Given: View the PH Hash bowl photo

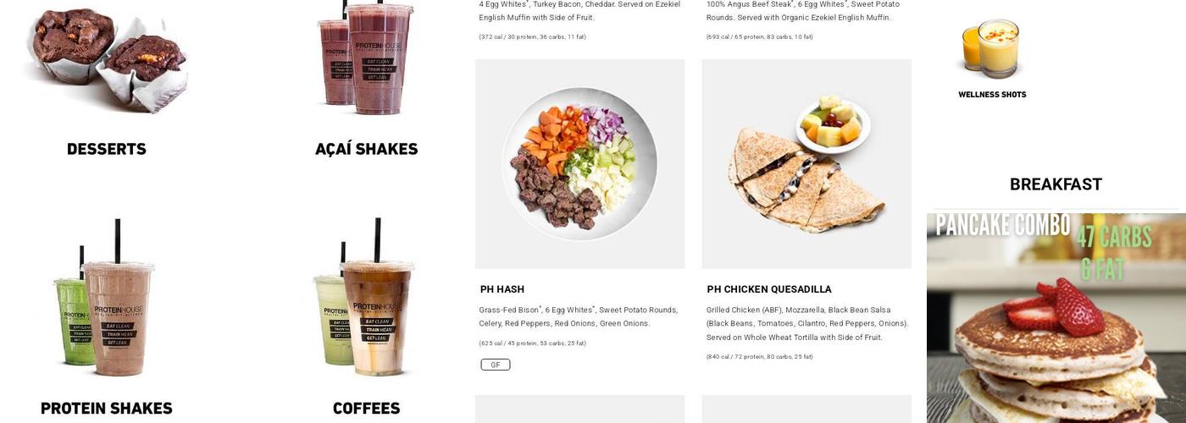Looking at the screenshot, I should coord(579,164).
